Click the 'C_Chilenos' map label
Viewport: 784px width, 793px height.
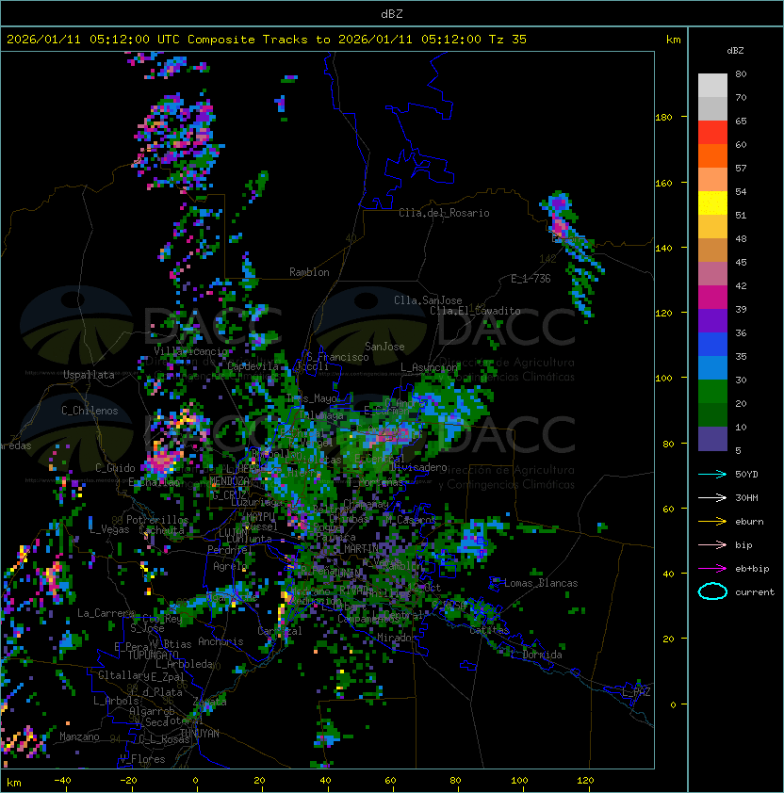click(x=90, y=411)
